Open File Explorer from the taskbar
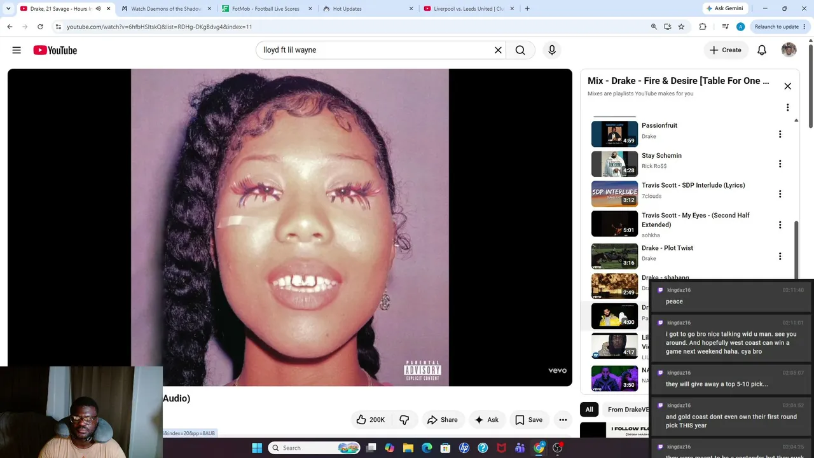814x458 pixels. pos(408,448)
